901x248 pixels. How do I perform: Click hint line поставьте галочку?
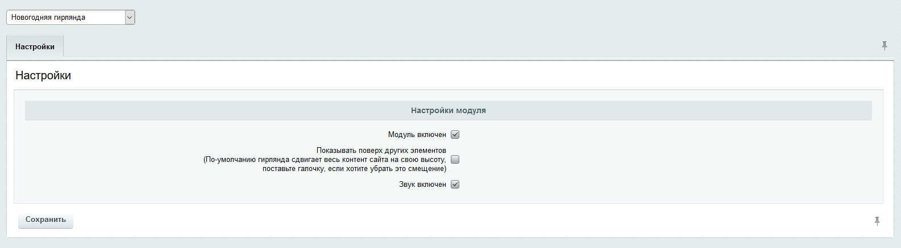[x=354, y=169]
